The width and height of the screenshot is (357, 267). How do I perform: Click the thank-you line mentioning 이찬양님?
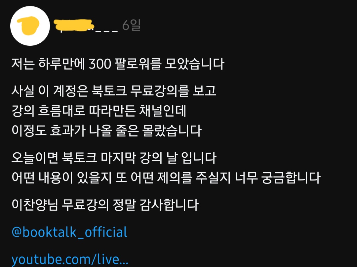pos(105,205)
